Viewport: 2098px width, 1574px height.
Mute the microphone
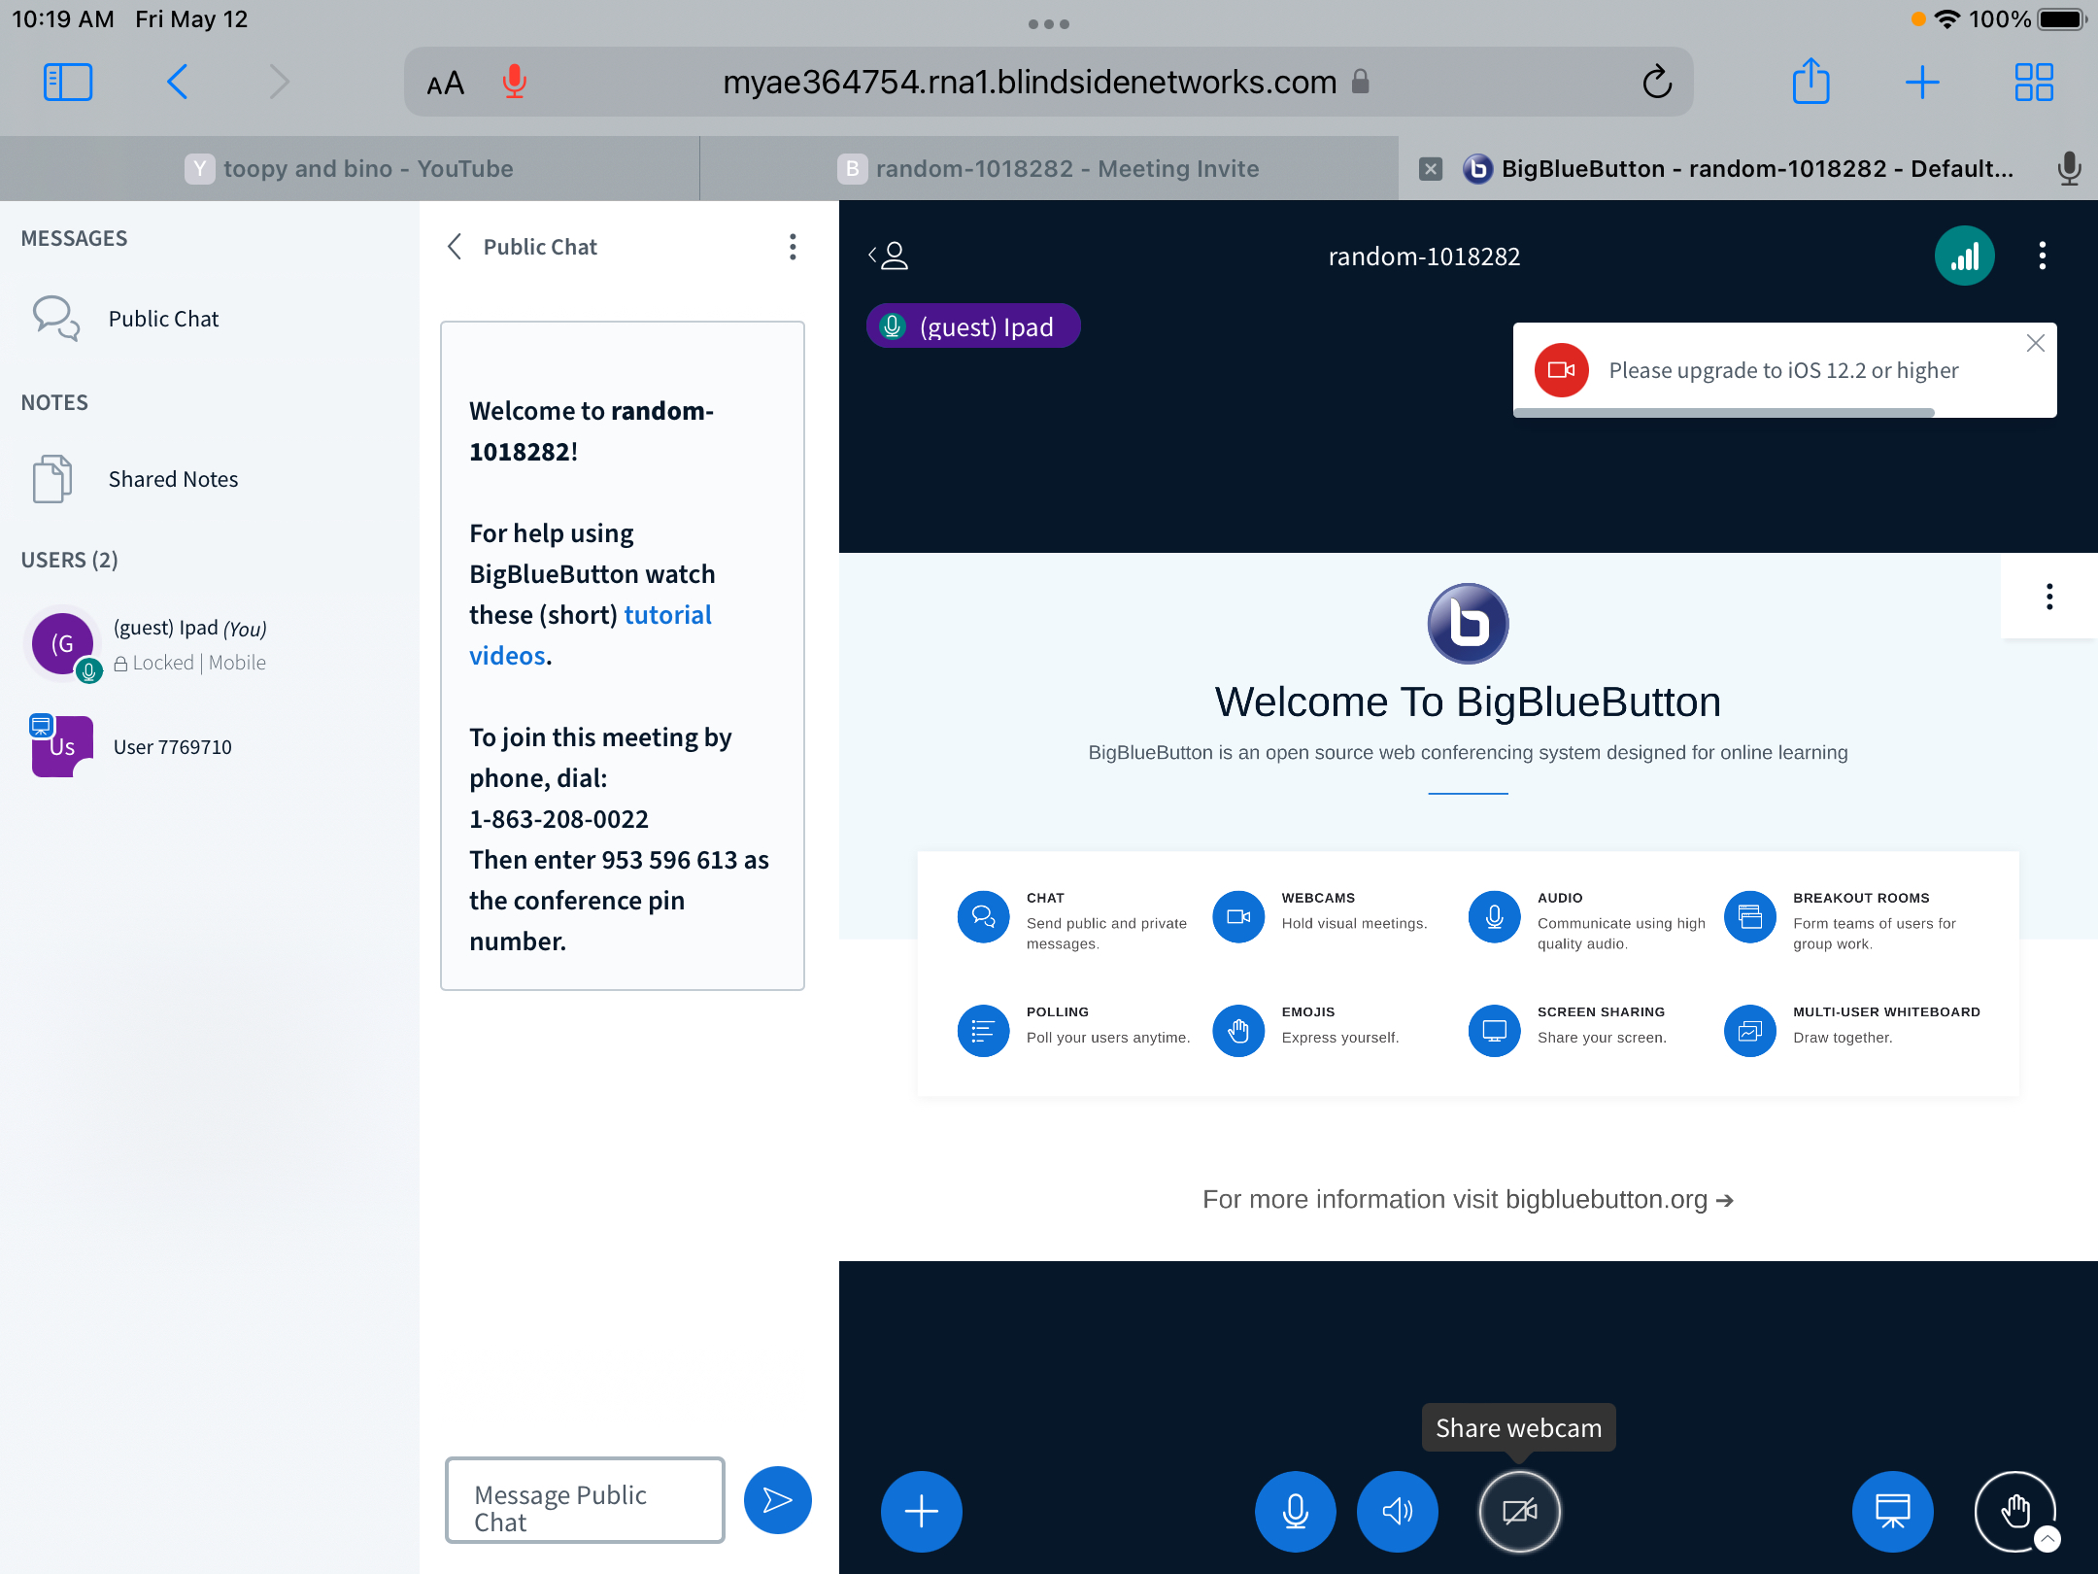[x=1295, y=1511]
